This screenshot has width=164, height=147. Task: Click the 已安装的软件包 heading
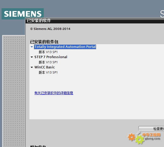coord(44,42)
